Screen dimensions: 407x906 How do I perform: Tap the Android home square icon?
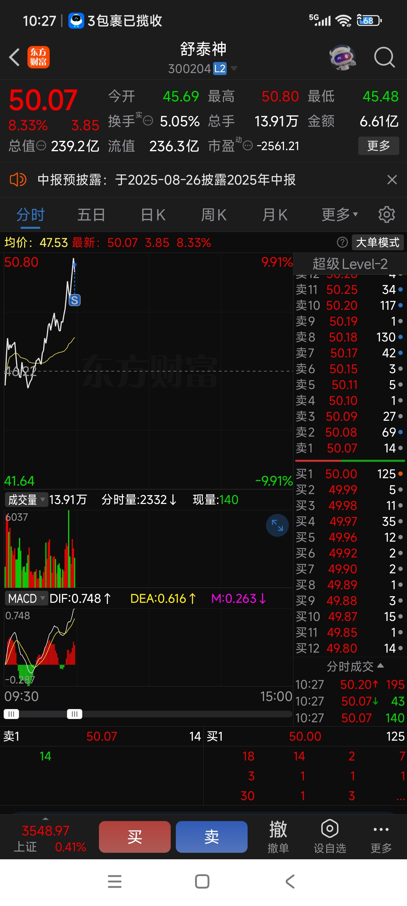(202, 881)
